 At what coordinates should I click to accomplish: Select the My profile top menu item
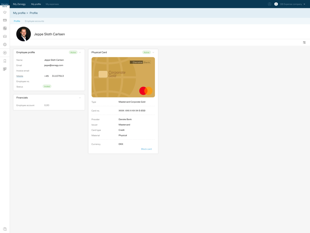36,4
